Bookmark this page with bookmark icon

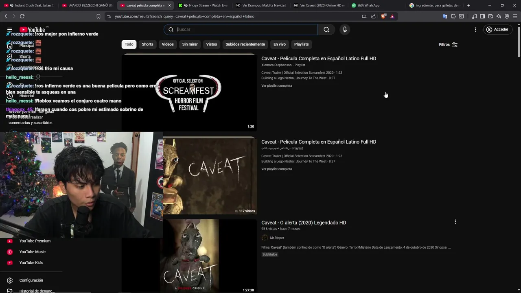pos(99,16)
